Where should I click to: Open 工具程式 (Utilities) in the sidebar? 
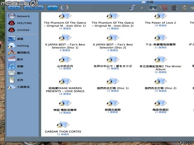(x=18, y=87)
